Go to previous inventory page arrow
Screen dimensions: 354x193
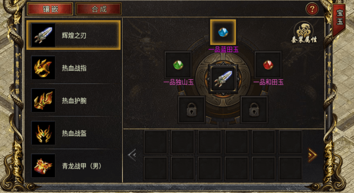132,155
